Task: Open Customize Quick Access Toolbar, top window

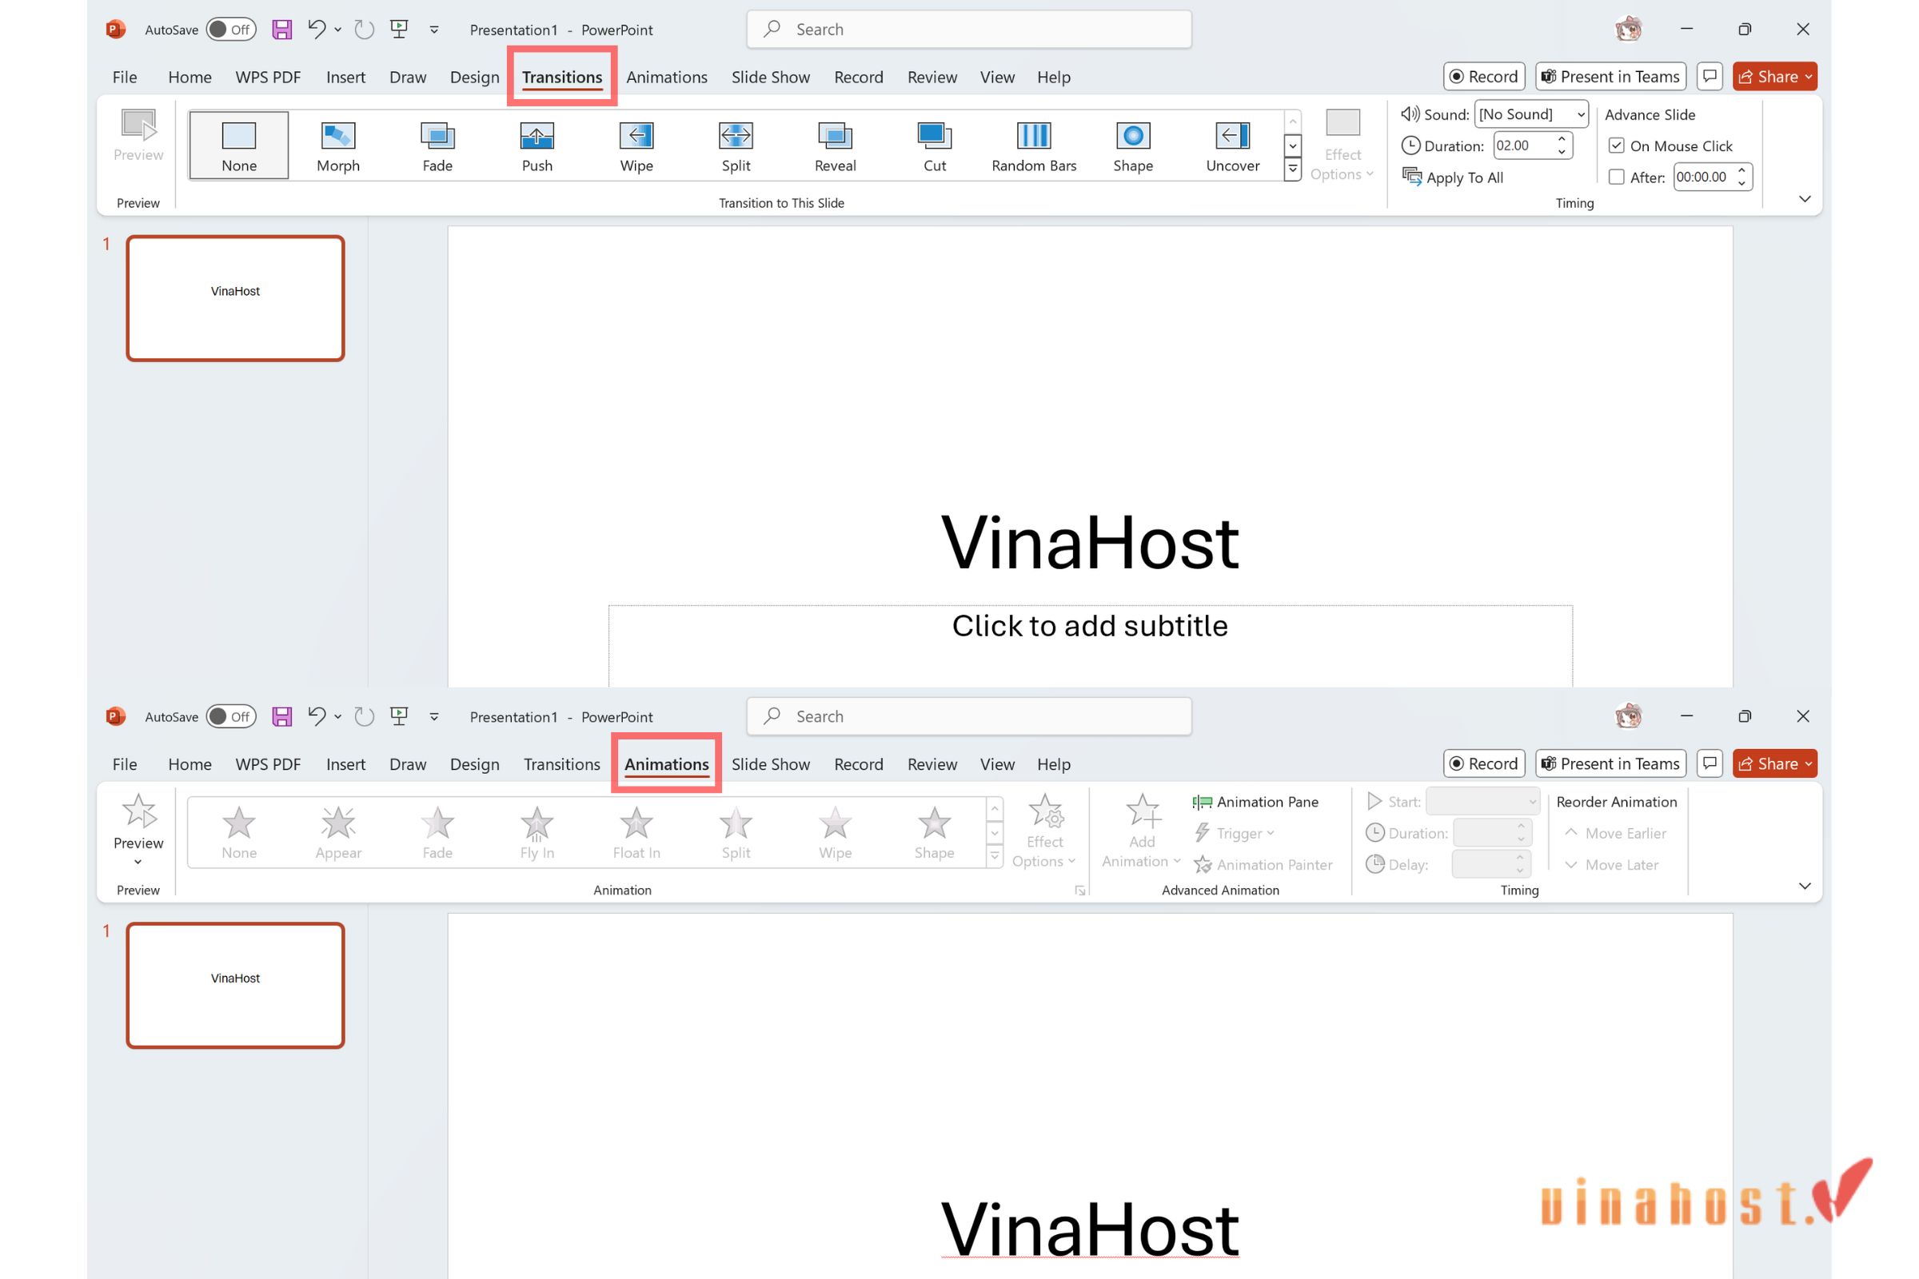Action: click(434, 30)
